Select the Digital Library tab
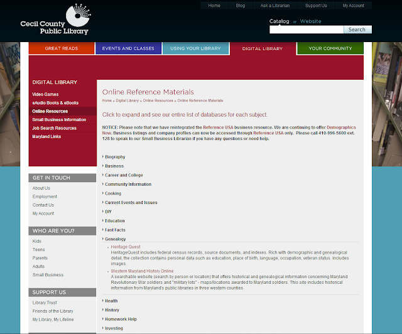This screenshot has width=402, height=334. tap(263, 48)
